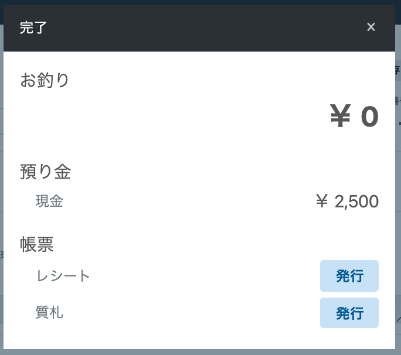Click the お釣り heading

[45, 80]
